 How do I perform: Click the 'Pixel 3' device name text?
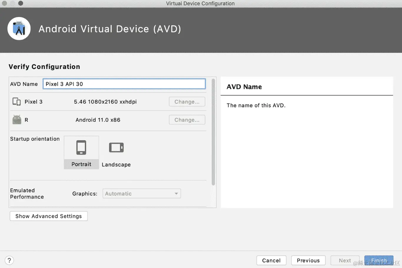[x=34, y=102]
